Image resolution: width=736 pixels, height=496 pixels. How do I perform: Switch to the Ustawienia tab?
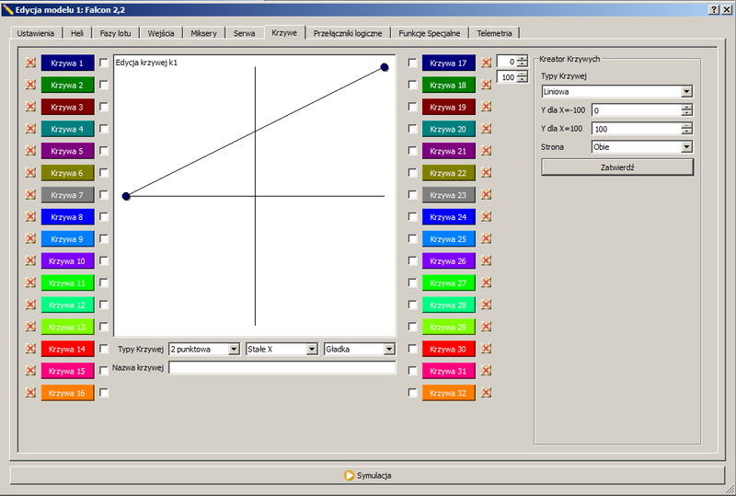(x=36, y=33)
